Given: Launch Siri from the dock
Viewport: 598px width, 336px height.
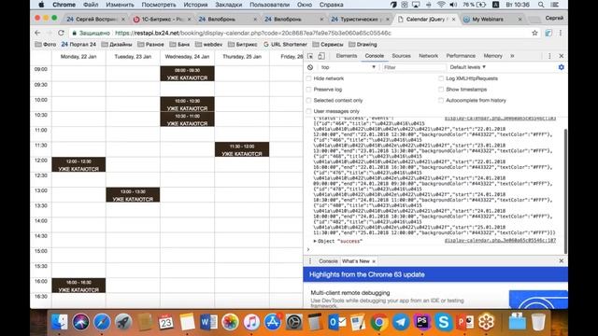Looking at the screenshot, I should (81, 322).
